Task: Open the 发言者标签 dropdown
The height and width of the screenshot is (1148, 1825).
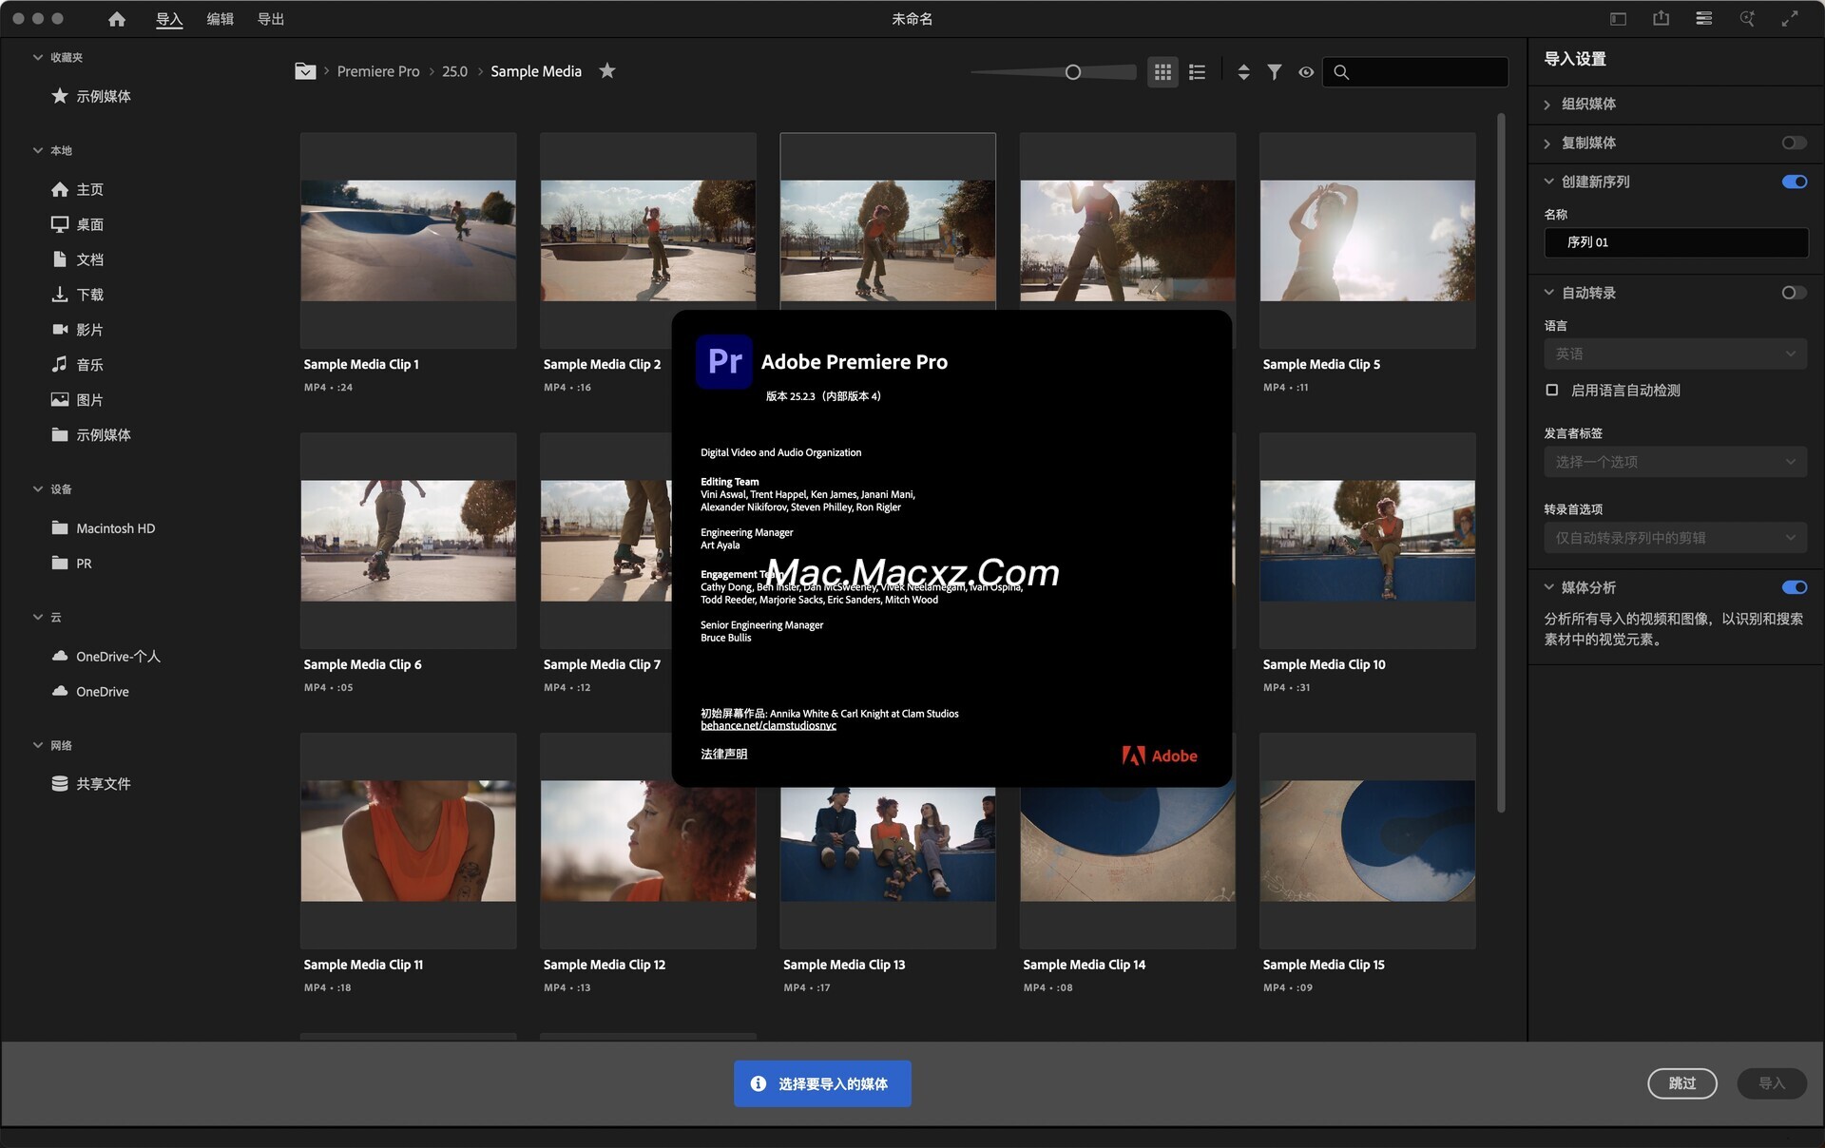Action: pos(1676,462)
